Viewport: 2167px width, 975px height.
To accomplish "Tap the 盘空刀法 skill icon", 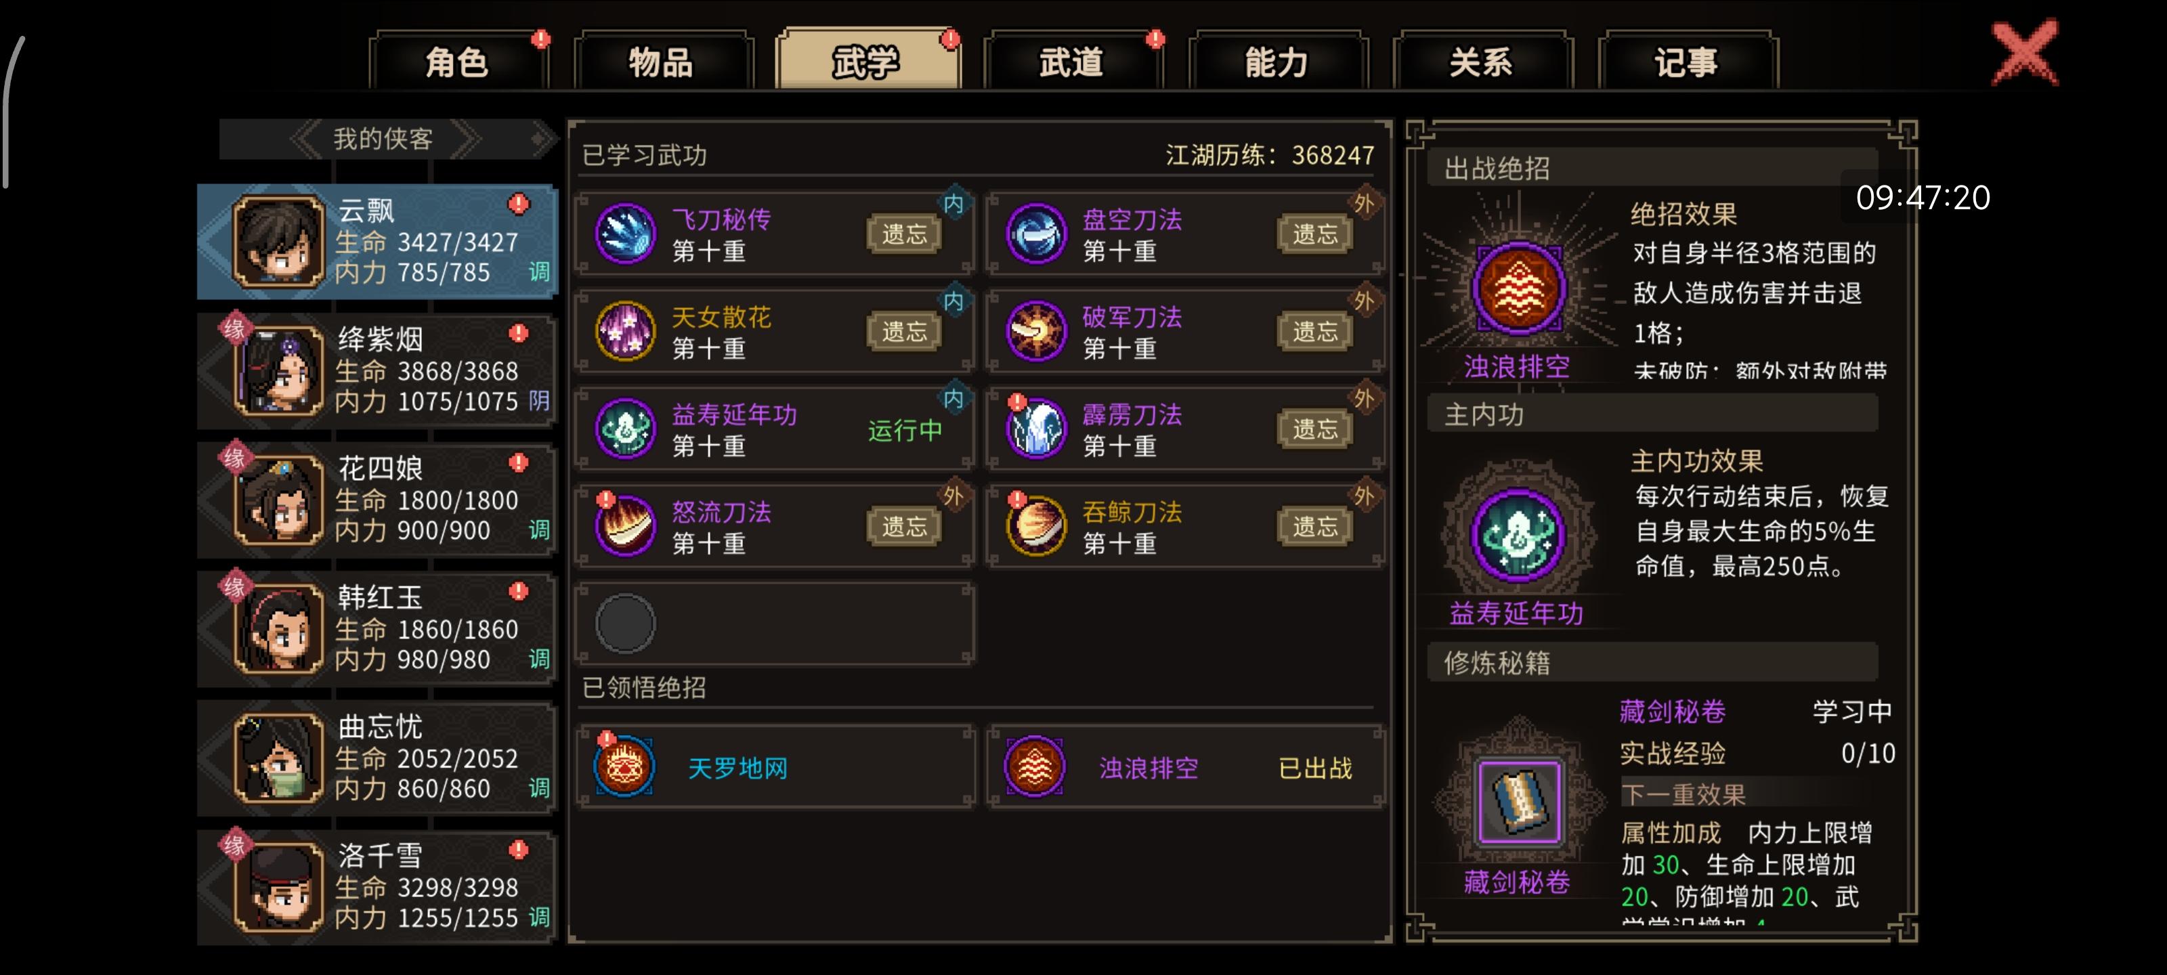I will (1035, 234).
